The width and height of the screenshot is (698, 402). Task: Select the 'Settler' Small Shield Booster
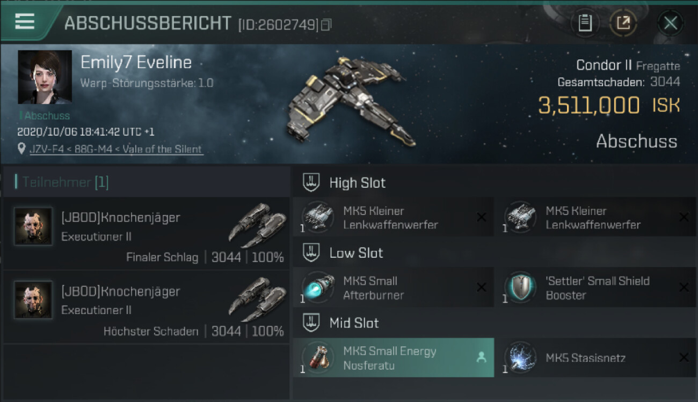595,287
